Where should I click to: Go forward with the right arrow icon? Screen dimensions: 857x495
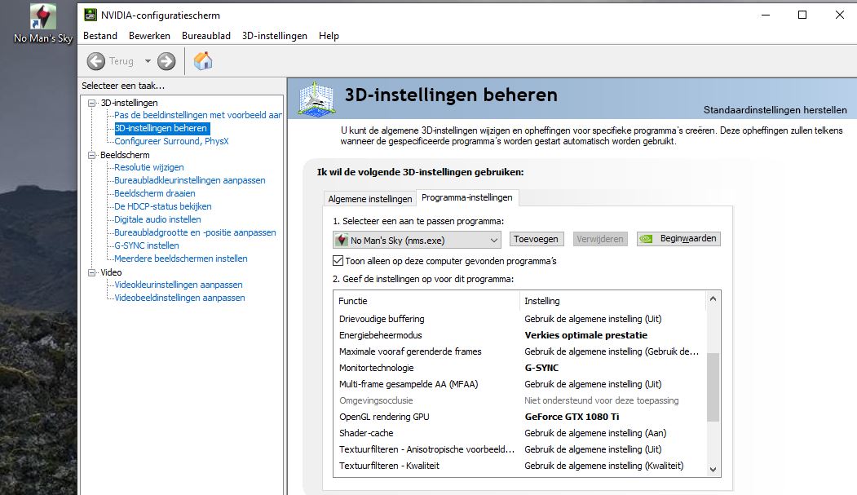[x=166, y=61]
